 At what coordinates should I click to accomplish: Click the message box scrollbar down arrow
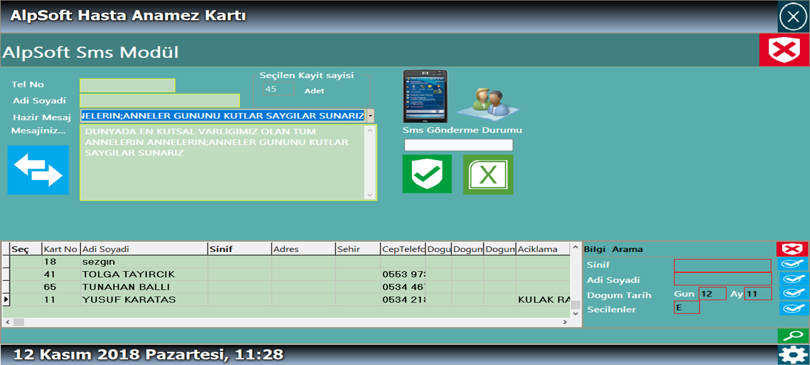coord(370,195)
